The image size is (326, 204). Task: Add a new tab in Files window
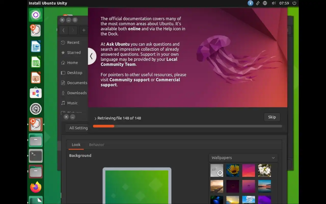[x=84, y=30]
